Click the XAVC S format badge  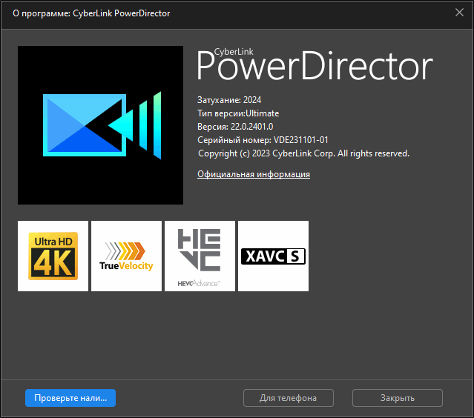point(273,256)
